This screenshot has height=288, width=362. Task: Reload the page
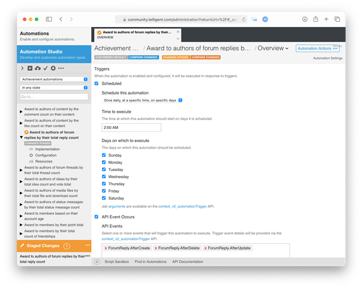click(x=243, y=20)
